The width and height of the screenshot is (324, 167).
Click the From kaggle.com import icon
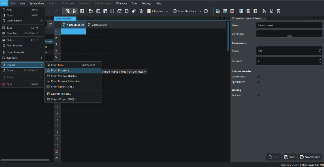point(48,86)
